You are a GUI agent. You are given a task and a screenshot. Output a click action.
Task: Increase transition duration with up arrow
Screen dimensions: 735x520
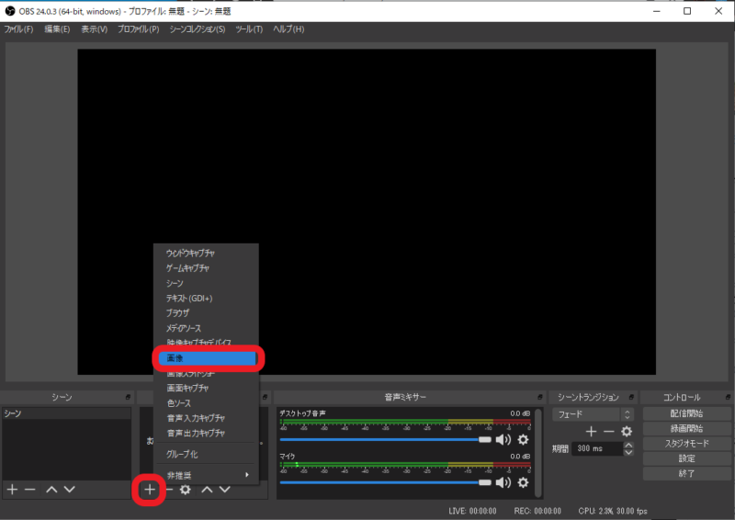[628, 445]
